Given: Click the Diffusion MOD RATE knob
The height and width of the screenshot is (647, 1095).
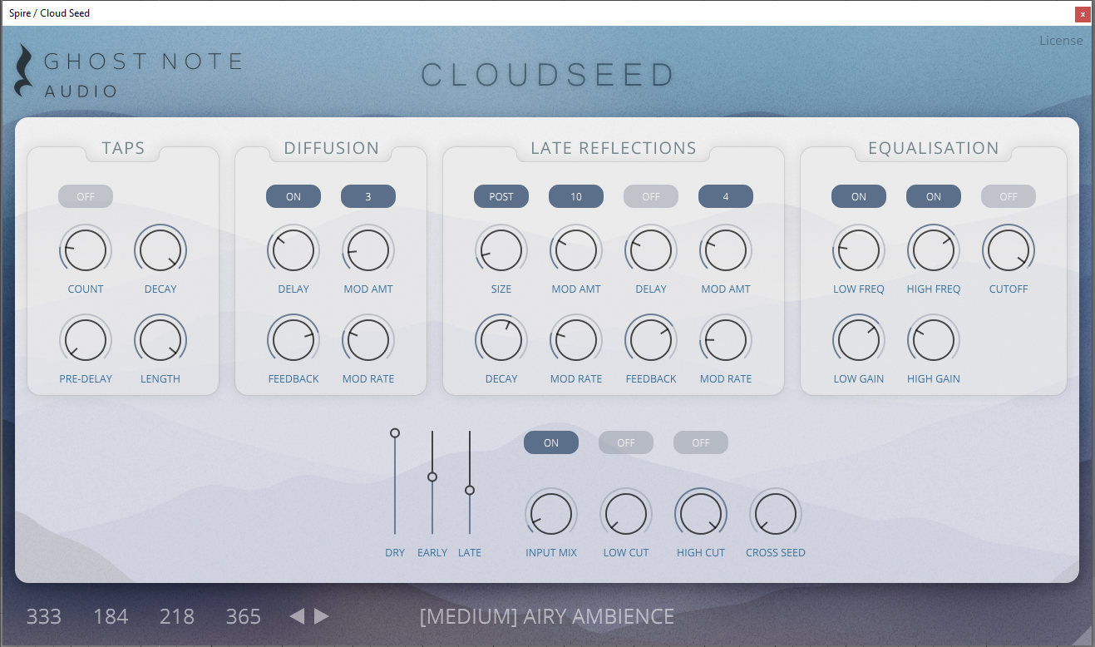Looking at the screenshot, I should click(x=368, y=340).
